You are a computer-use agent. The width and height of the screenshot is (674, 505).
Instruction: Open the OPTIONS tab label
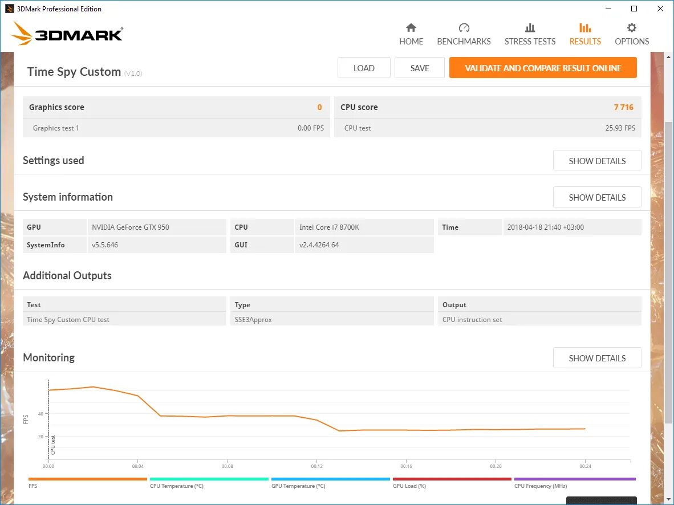pos(631,42)
